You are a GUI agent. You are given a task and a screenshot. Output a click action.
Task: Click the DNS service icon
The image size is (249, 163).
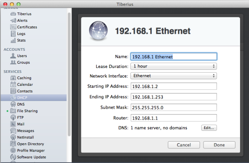coord(13,104)
